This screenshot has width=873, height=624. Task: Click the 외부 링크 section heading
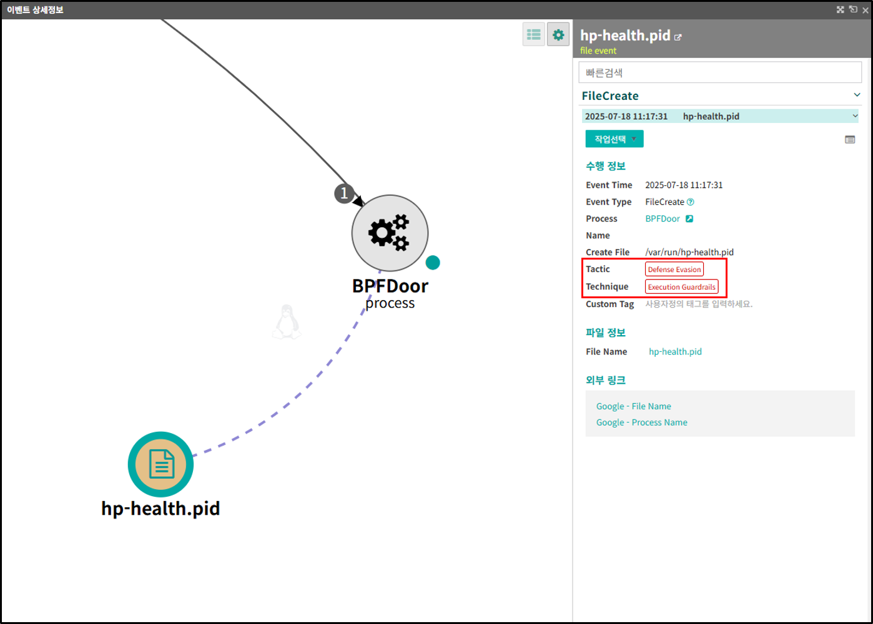coord(606,380)
